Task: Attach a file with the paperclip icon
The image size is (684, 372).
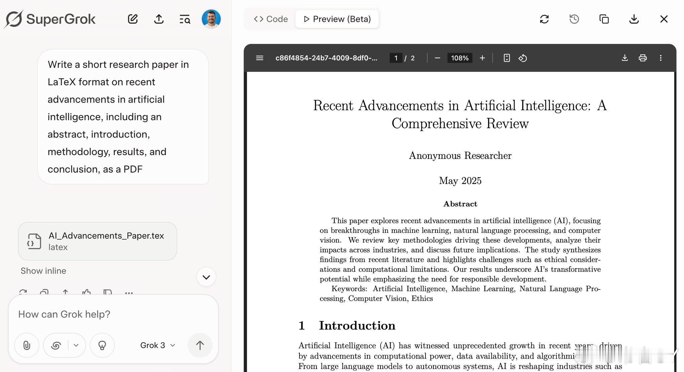Action: [x=27, y=345]
